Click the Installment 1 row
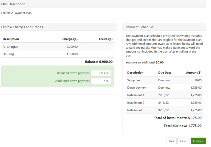The image size is (211, 147). [164, 95]
